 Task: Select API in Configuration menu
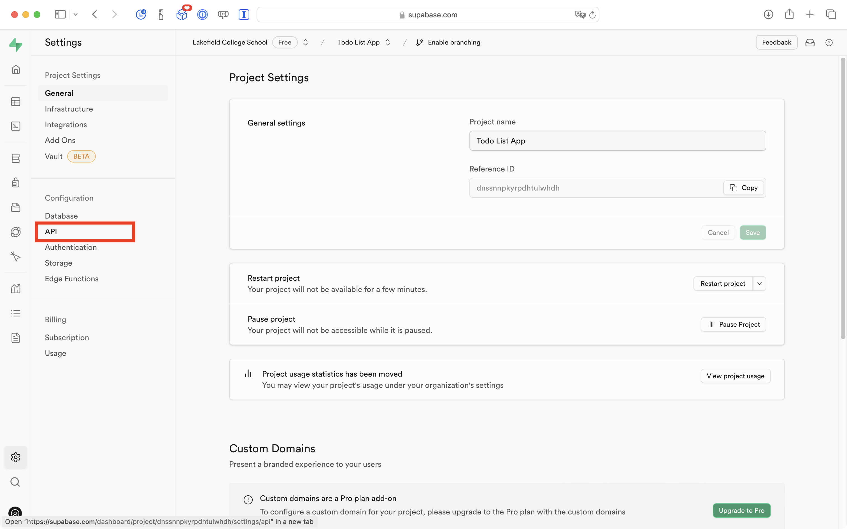(x=51, y=231)
